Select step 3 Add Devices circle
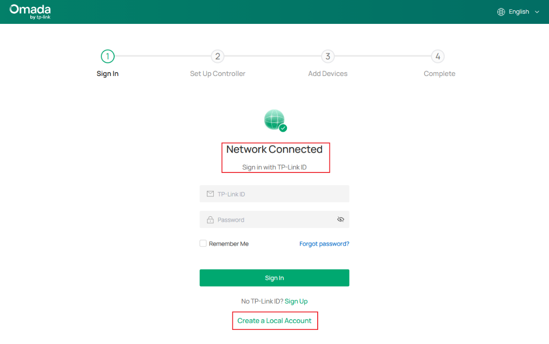 click(x=328, y=57)
